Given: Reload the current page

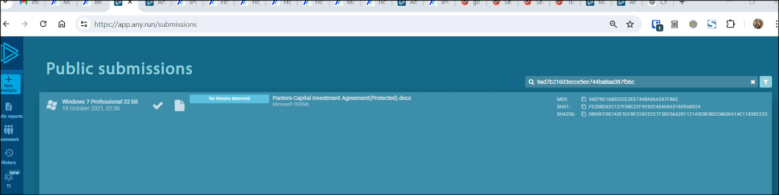Looking at the screenshot, I should [x=43, y=24].
